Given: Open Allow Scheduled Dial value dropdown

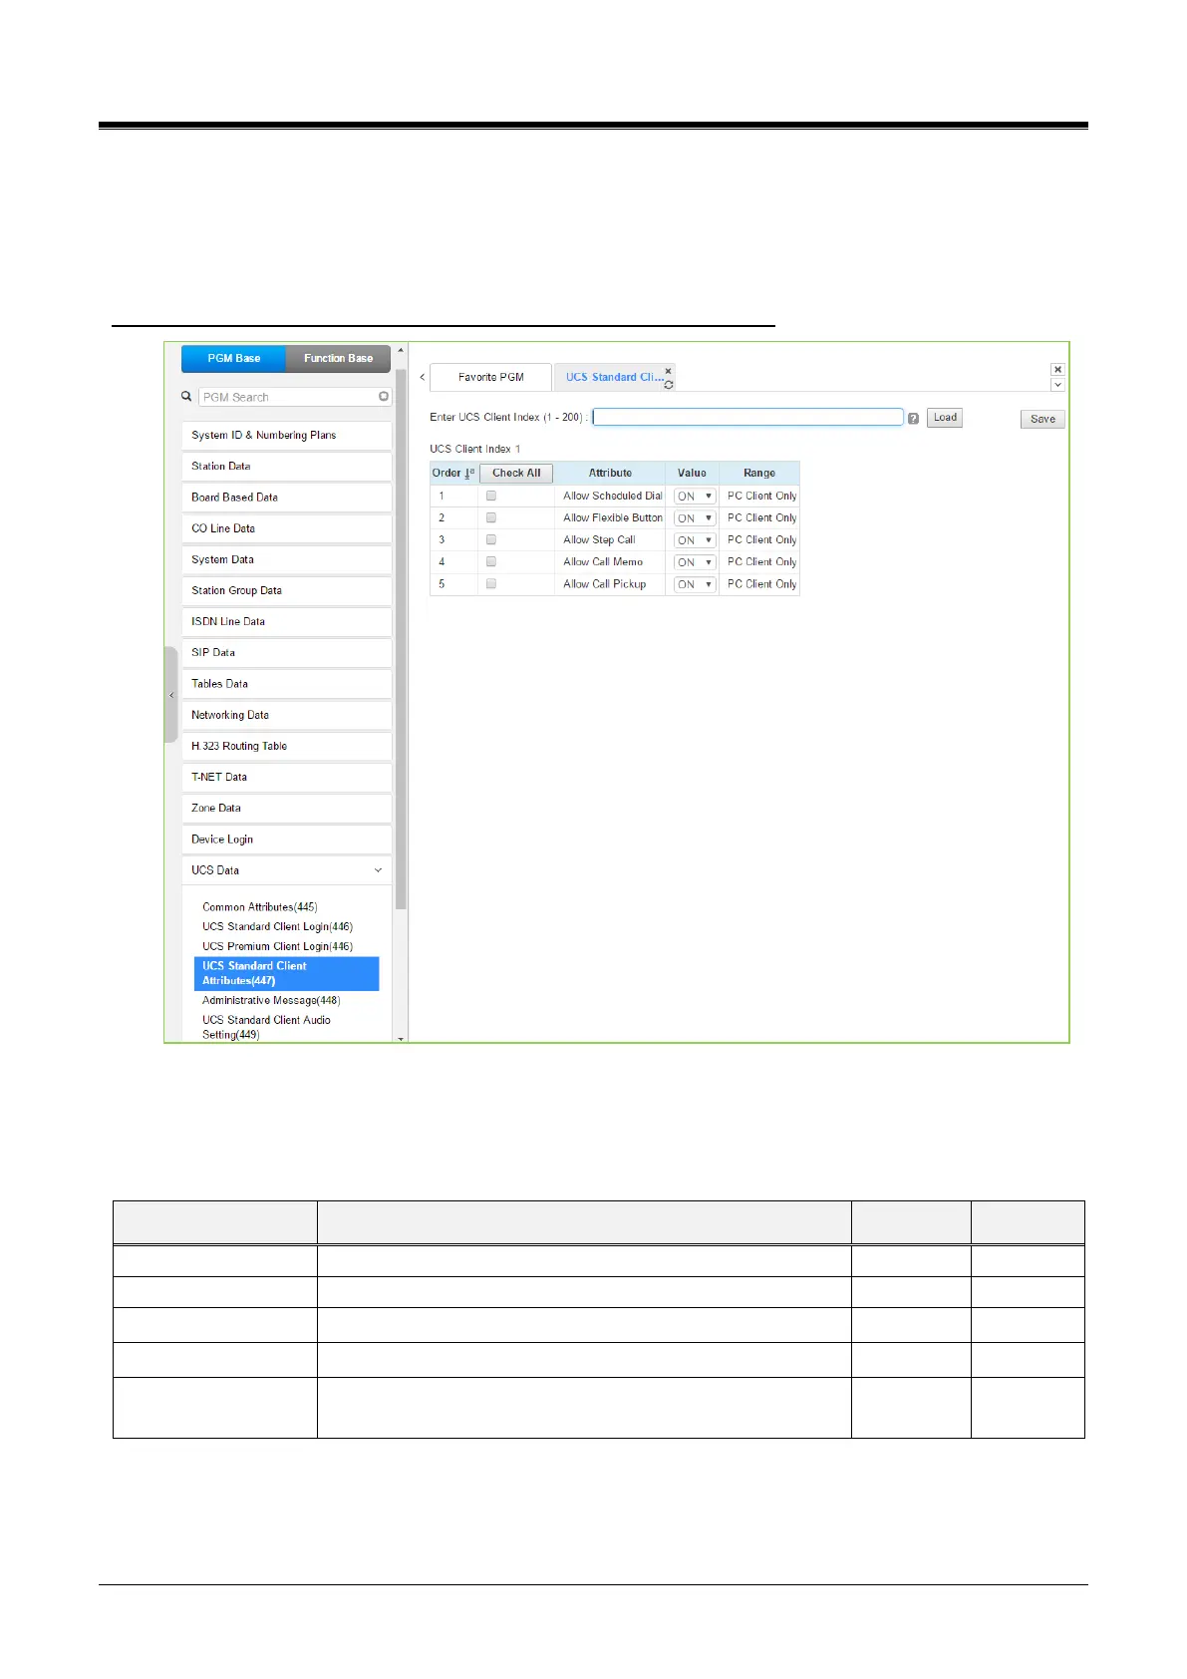Looking at the screenshot, I should [695, 497].
